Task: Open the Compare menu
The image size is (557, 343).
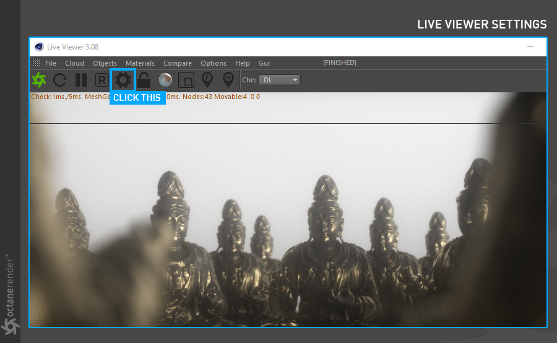Action: point(178,63)
